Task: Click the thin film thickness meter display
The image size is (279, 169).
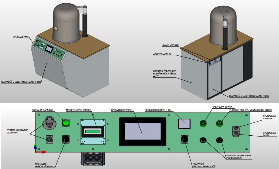Action: pyautogui.click(x=93, y=132)
